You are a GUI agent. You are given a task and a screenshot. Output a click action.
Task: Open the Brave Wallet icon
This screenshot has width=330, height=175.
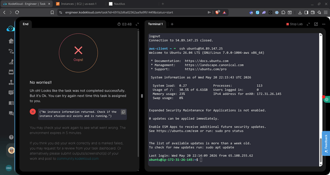313,12
